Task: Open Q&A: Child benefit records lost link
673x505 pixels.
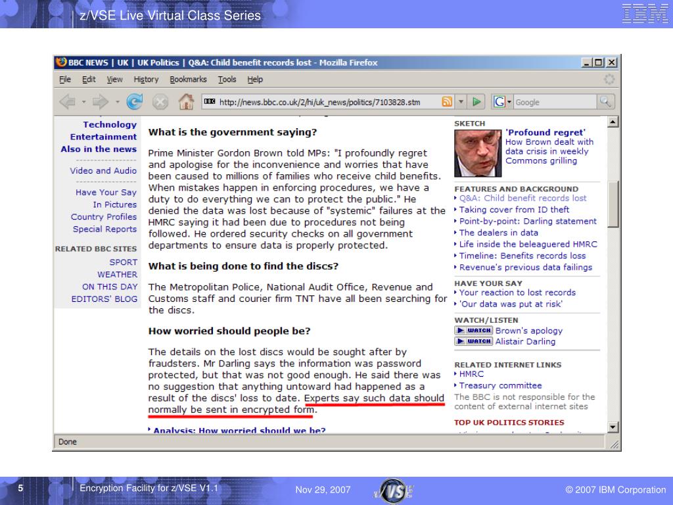Action: click(x=522, y=198)
